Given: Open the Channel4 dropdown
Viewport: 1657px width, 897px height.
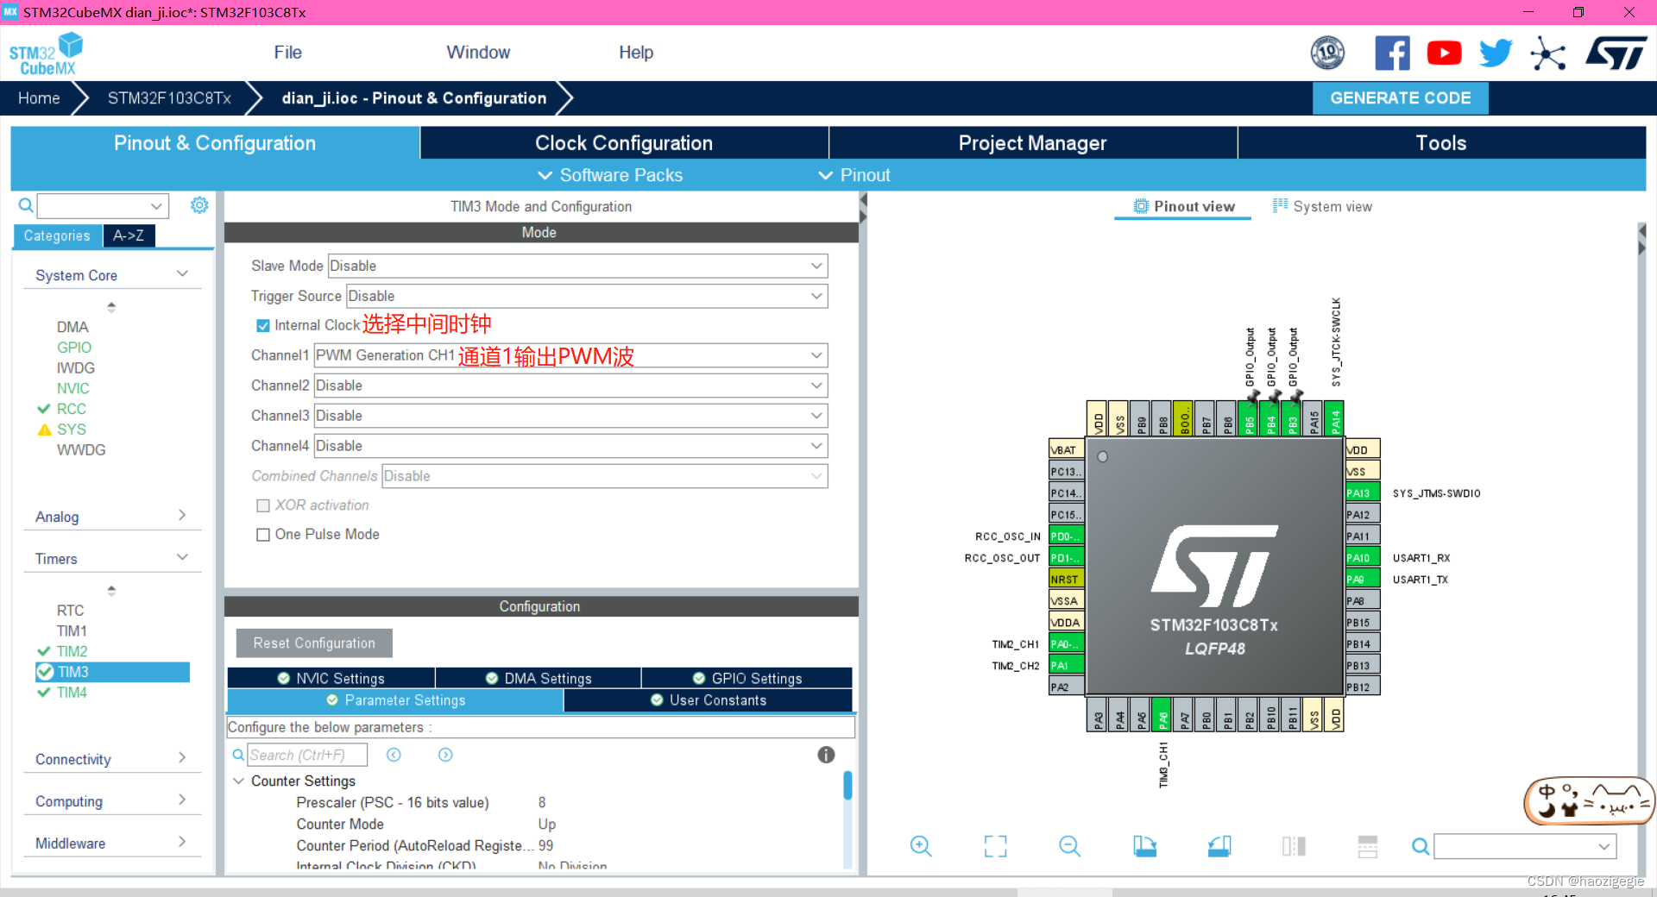Looking at the screenshot, I should (570, 446).
